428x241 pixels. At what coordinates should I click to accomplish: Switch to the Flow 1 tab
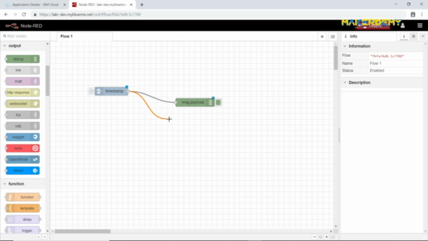tap(85, 36)
